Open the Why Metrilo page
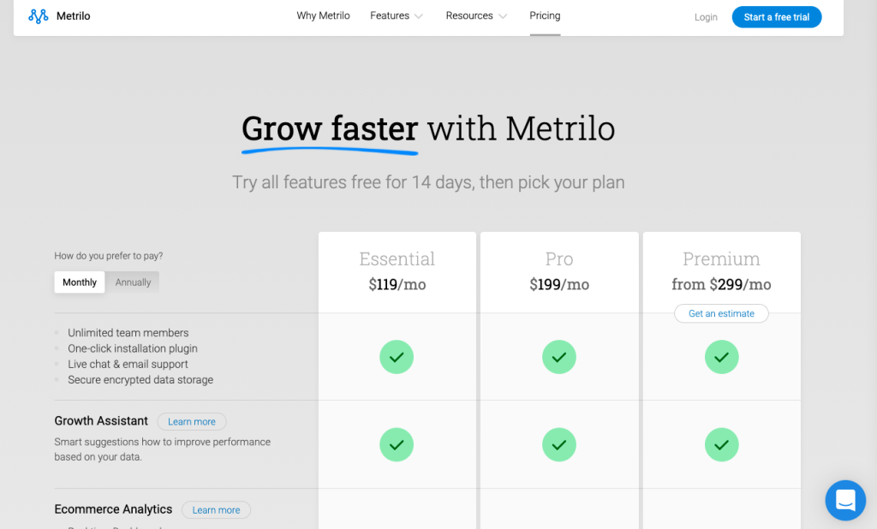 (323, 16)
